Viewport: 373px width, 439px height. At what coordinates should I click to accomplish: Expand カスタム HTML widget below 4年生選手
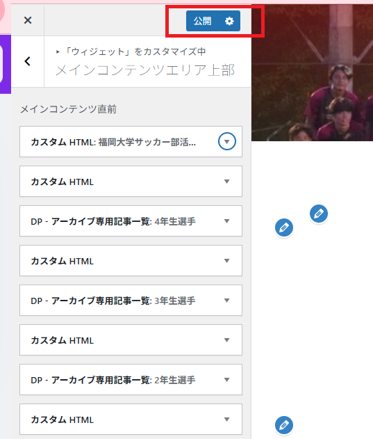pyautogui.click(x=226, y=261)
